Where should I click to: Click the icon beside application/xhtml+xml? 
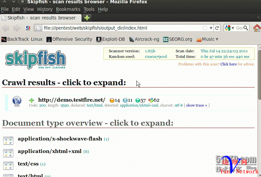(x=8, y=153)
